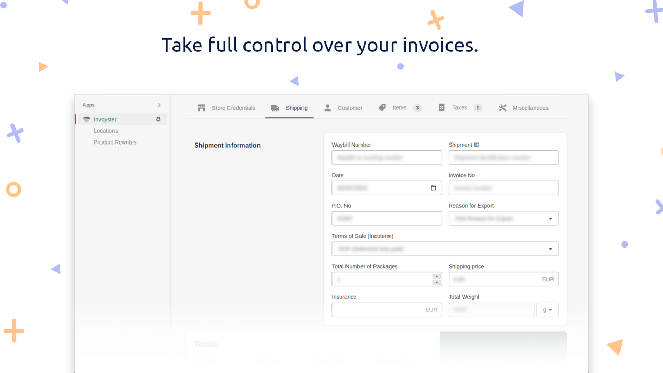Switch to the Store Credentials tab
The height and width of the screenshot is (373, 663).
pos(227,108)
